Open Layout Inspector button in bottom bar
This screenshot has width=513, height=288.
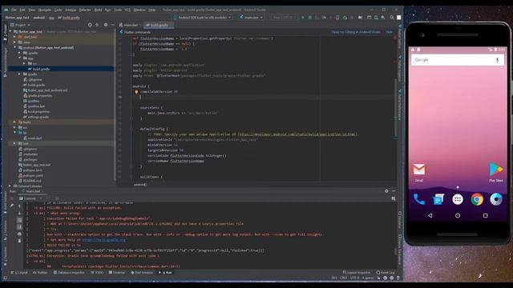click(357, 272)
